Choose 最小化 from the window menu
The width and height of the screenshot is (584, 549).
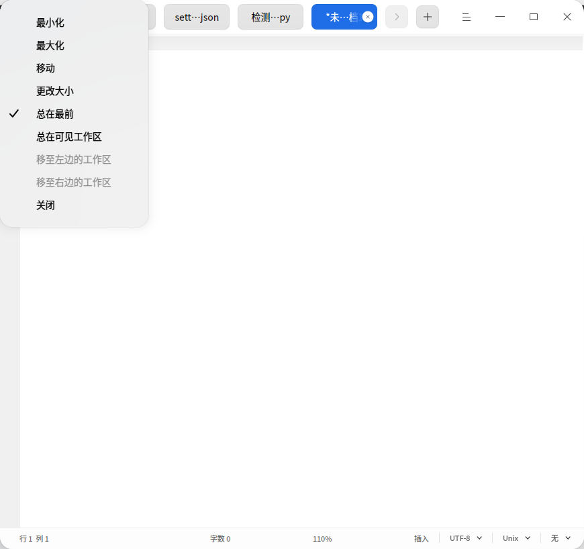75,23
